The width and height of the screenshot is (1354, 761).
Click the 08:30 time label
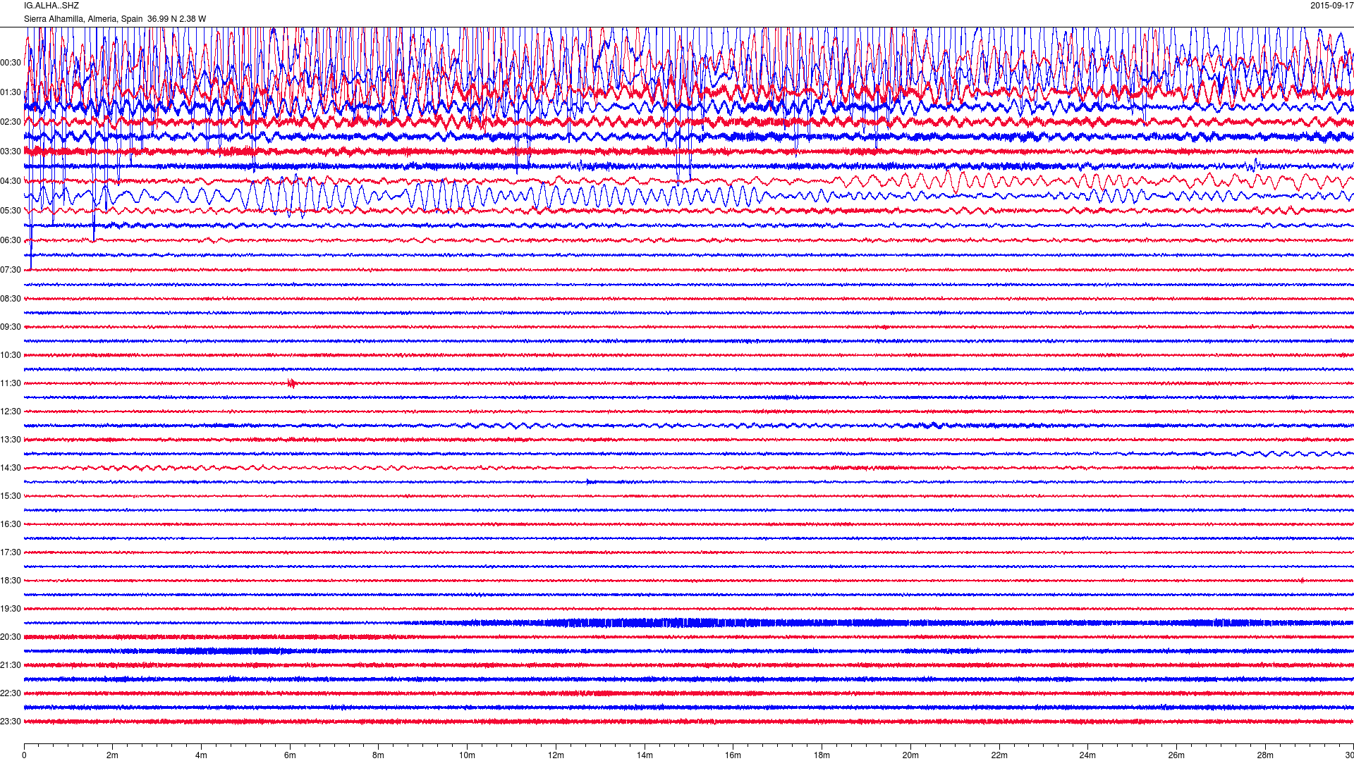[11, 299]
